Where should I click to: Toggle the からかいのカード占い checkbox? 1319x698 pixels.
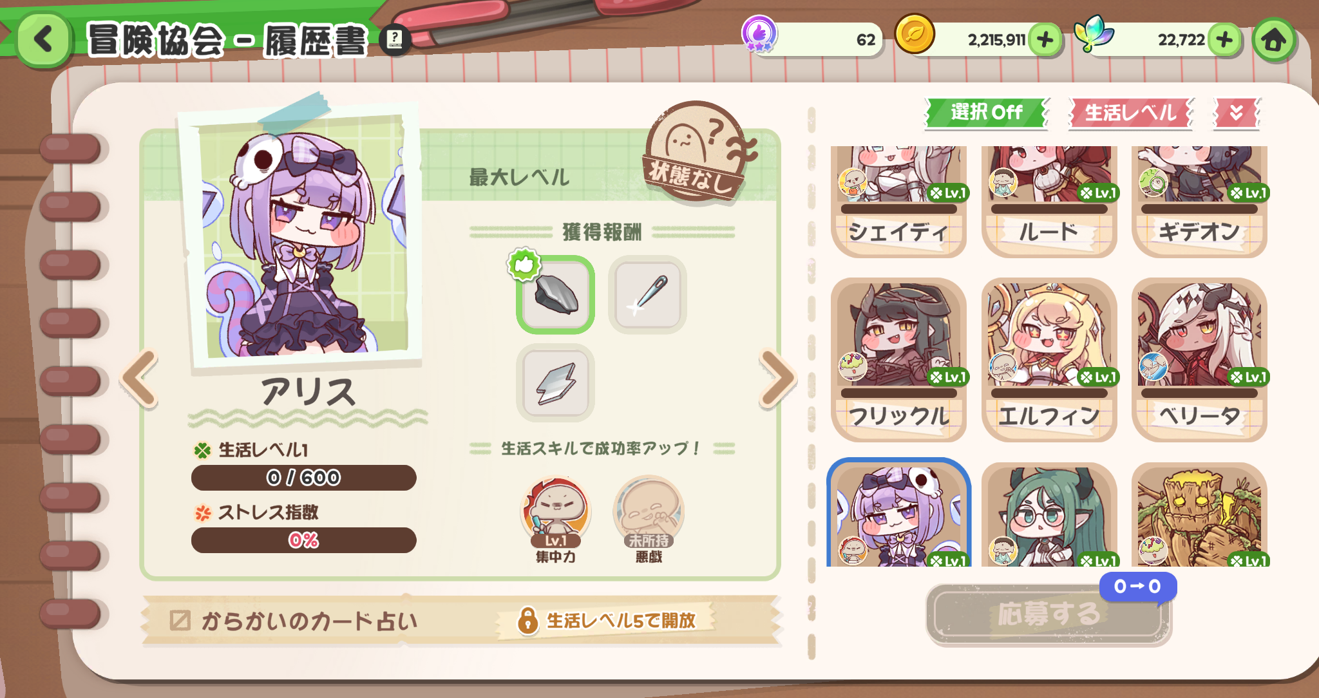tap(180, 621)
